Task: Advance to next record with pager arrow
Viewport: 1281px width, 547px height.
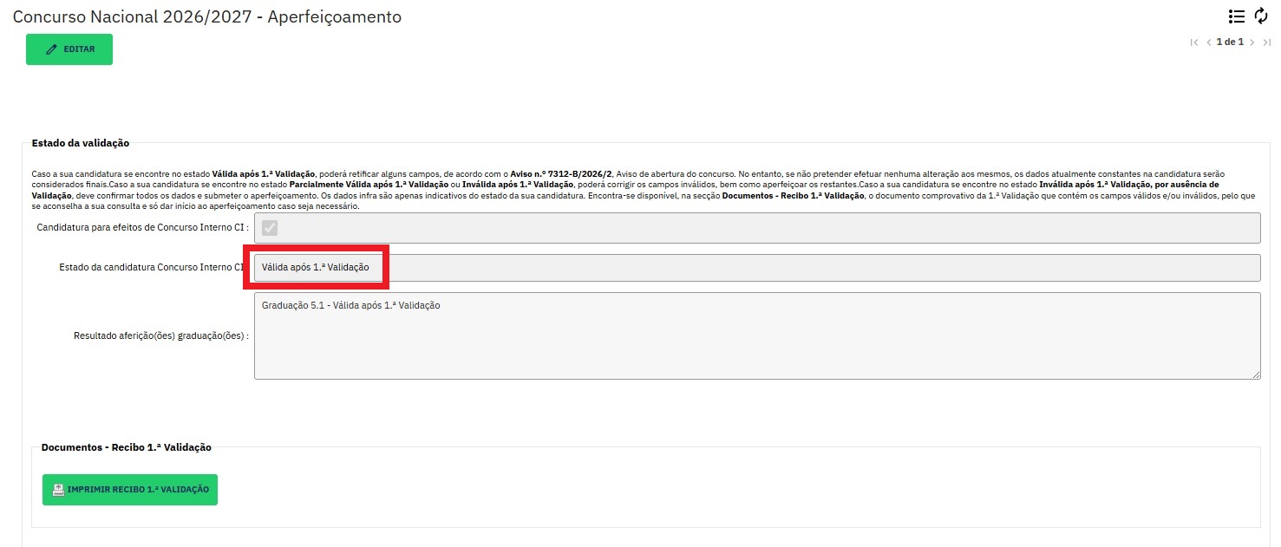Action: coord(1252,42)
